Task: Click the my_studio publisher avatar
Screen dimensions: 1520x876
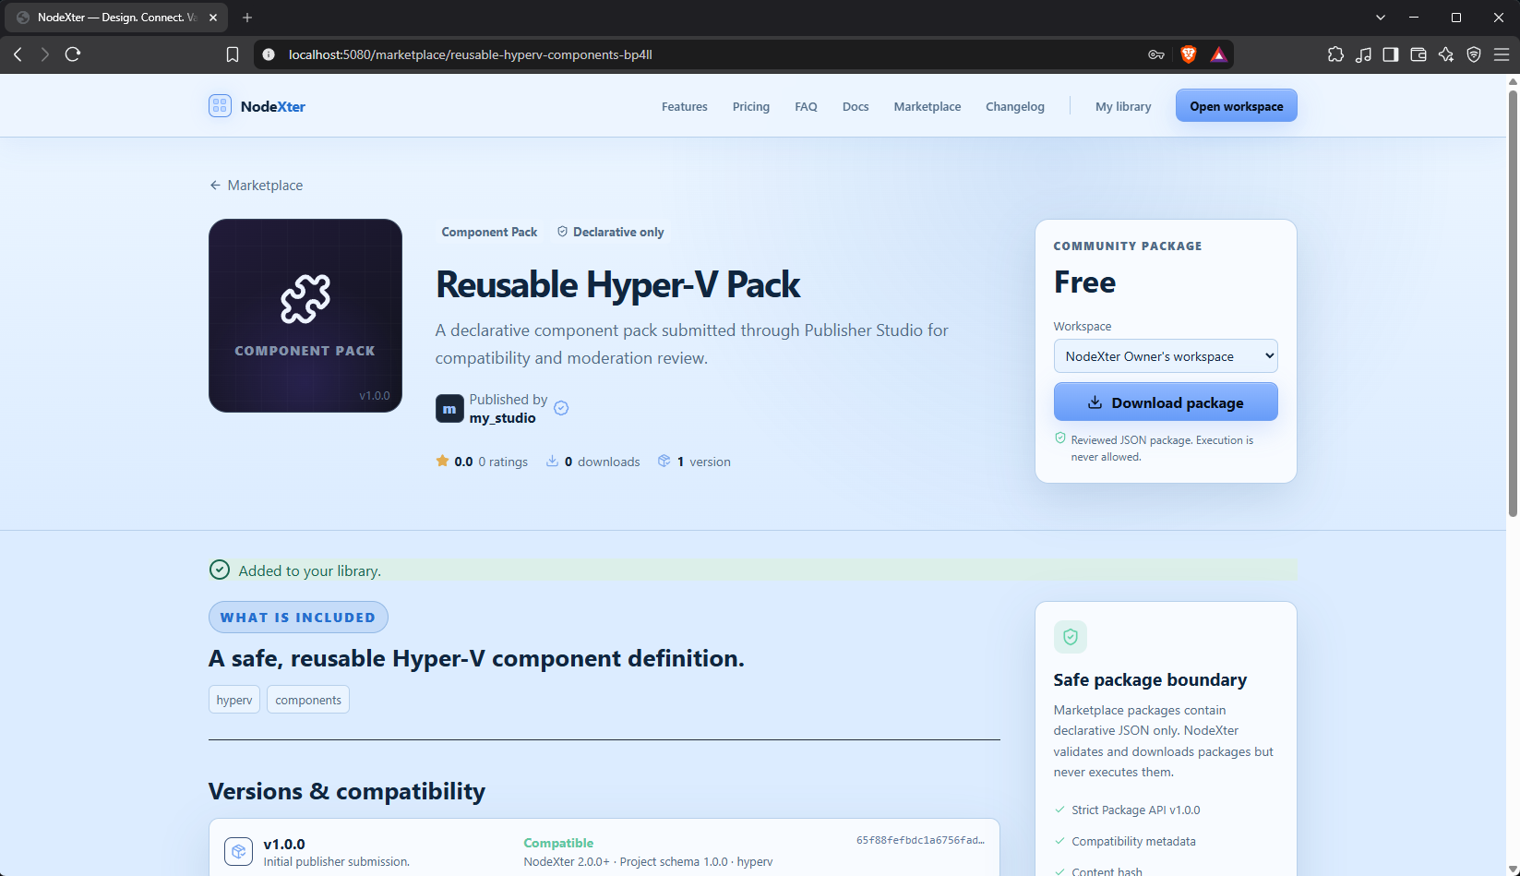Action: coord(449,408)
